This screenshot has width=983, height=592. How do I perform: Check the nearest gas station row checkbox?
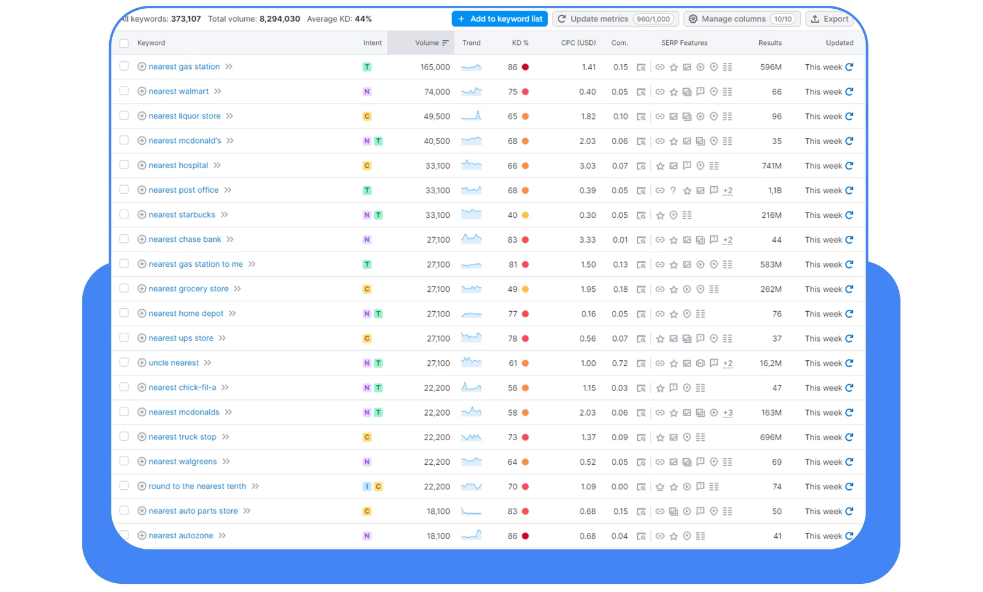coord(124,66)
